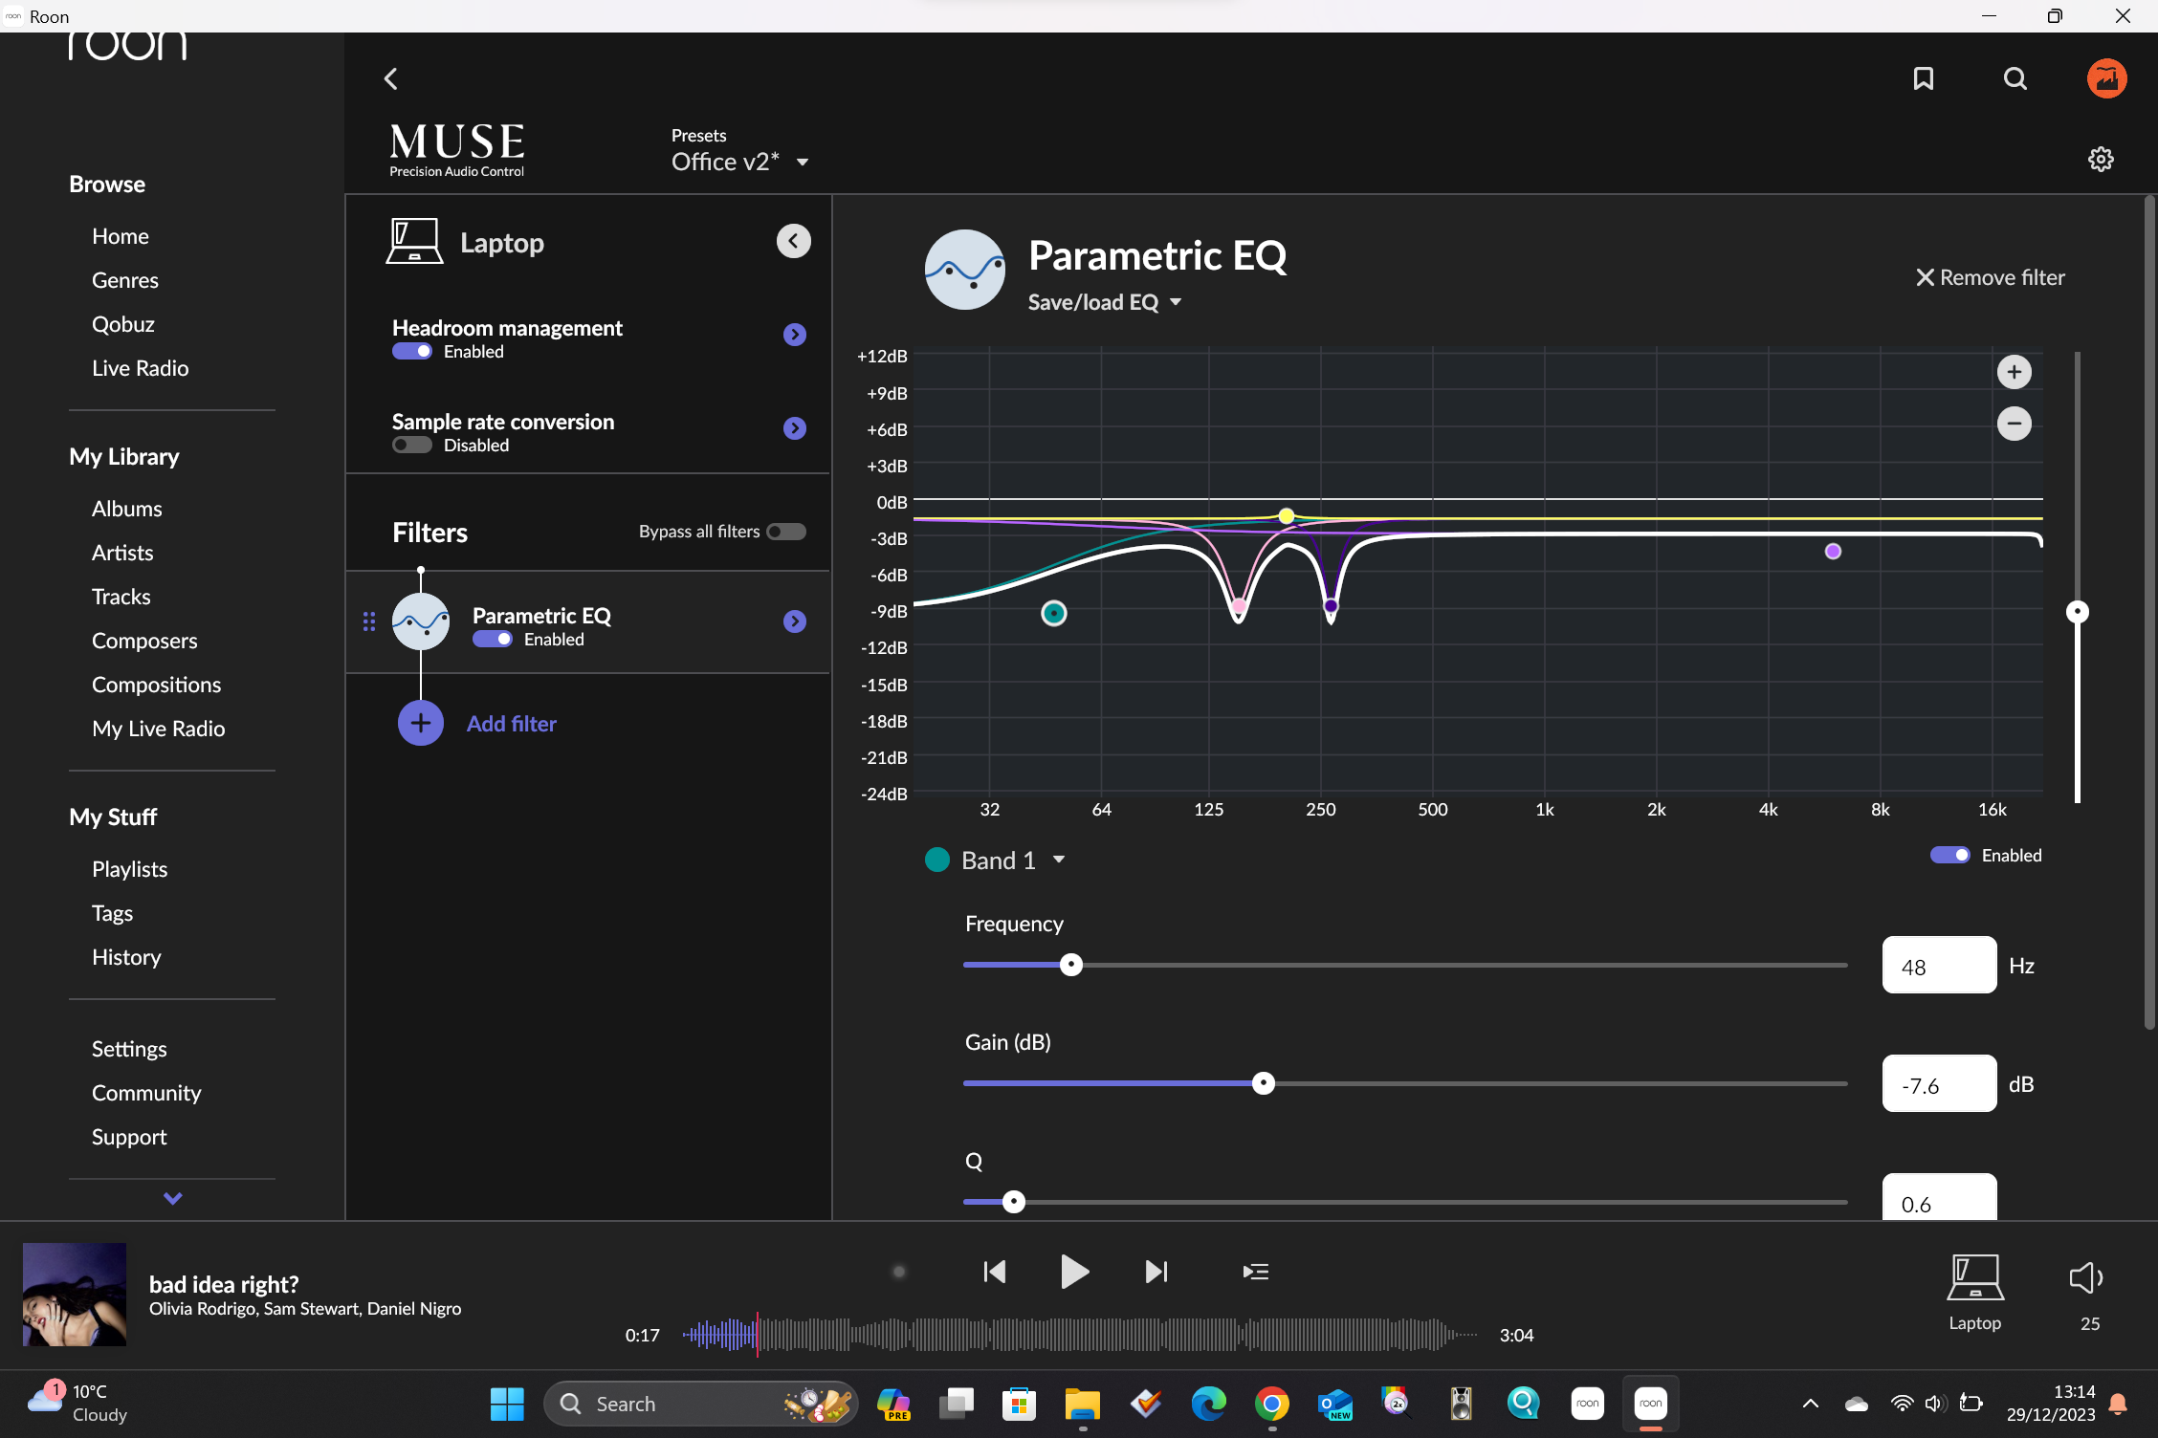The height and width of the screenshot is (1438, 2158).
Task: Open Roon settings via the gear icon
Action: [2101, 159]
